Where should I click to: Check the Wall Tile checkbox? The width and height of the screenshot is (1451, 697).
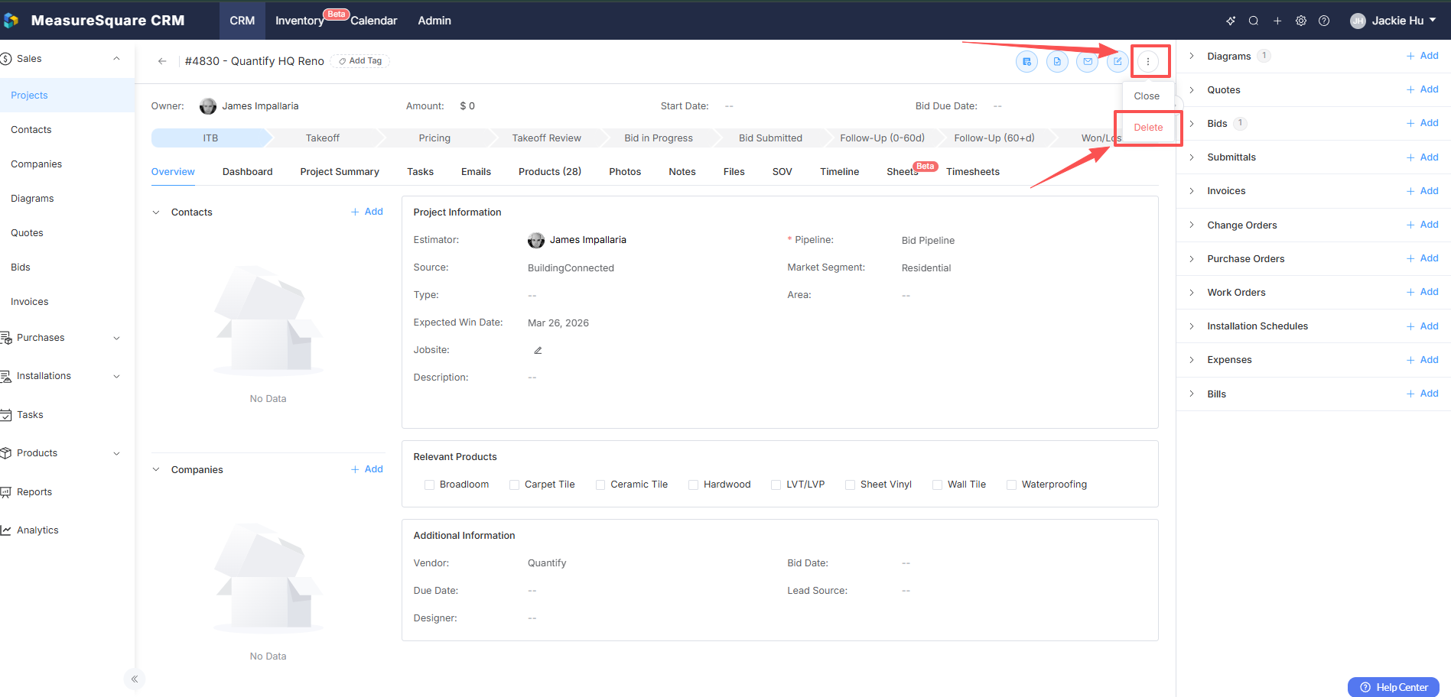[937, 485]
